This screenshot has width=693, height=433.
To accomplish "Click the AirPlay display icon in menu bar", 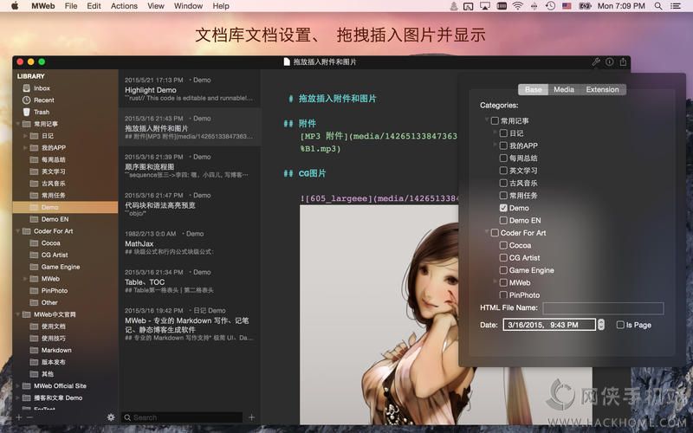I will [485, 6].
